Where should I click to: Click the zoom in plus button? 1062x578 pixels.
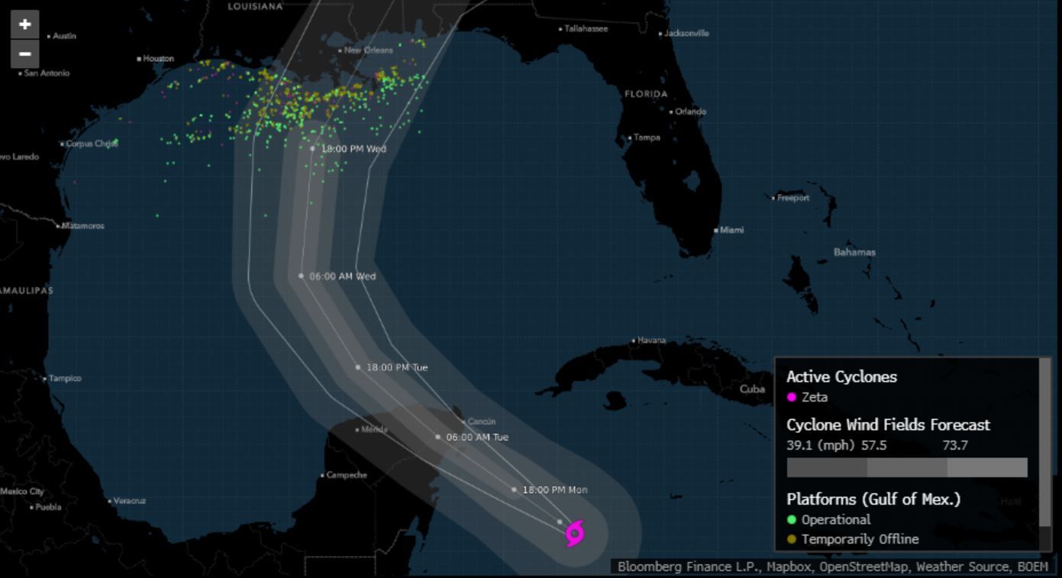click(x=24, y=24)
